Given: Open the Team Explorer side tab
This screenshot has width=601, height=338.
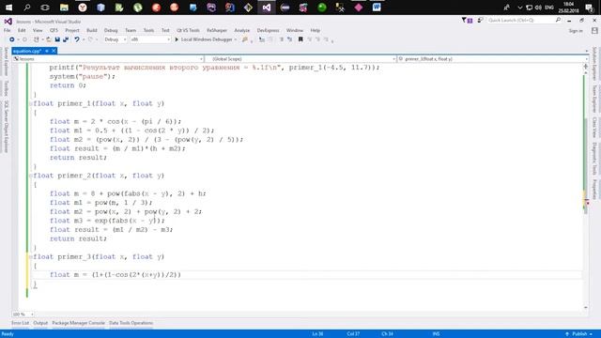Looking at the screenshot, I should point(594,99).
